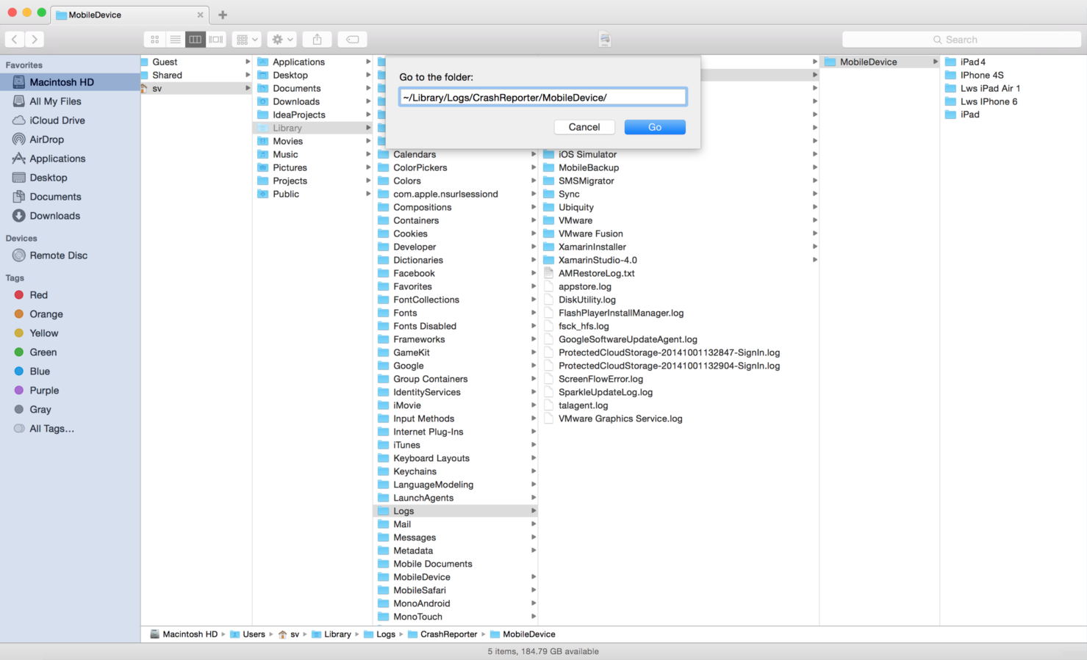Expand the Library folder arrow
Viewport: 1087px width, 660px height.
click(368, 128)
